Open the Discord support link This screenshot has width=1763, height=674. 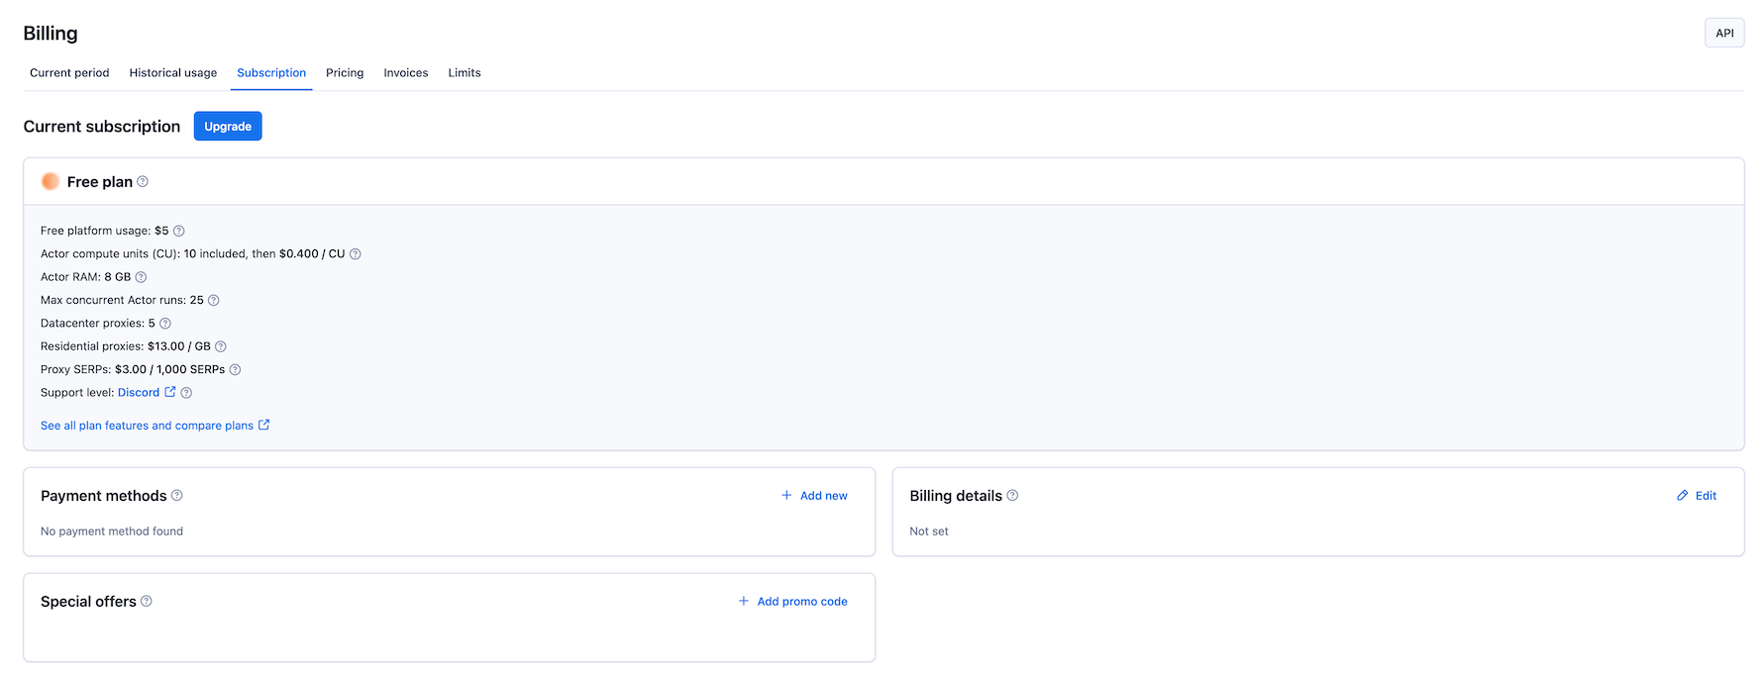(x=139, y=393)
